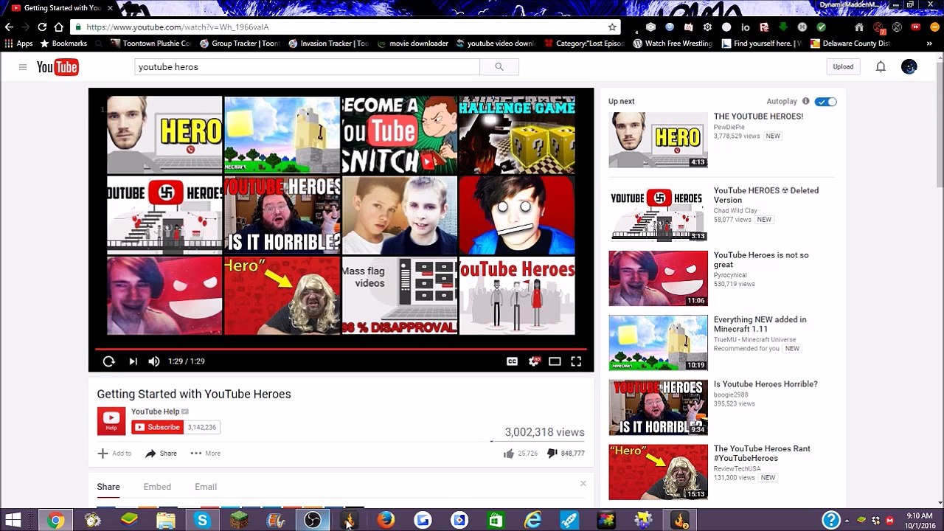Open 'movie downloader' bookmark
Image resolution: width=944 pixels, height=531 pixels.
pyautogui.click(x=413, y=44)
